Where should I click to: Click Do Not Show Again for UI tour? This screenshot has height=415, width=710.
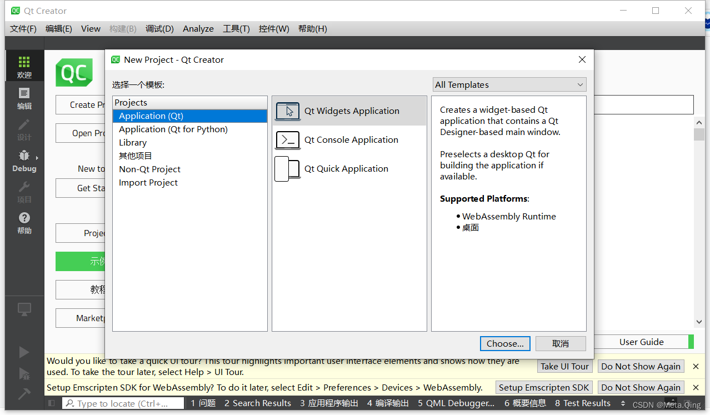click(x=641, y=366)
